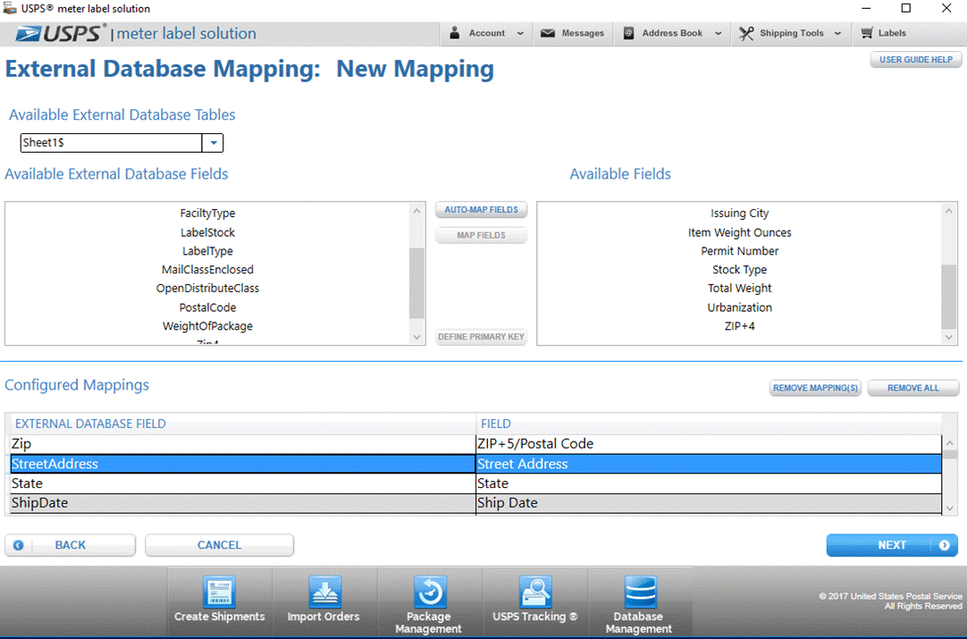Open the Shipping Tools menu
Viewport: 967px width, 639px height.
791,33
